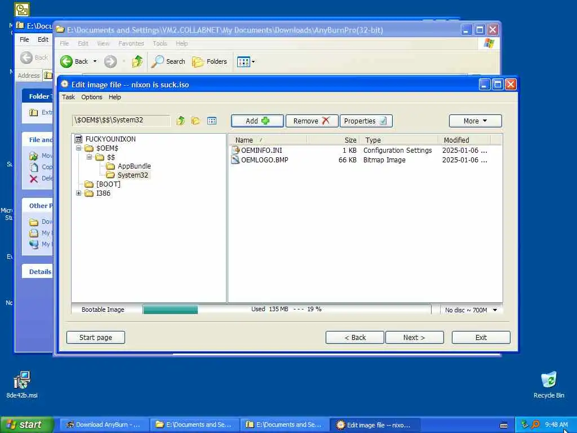The height and width of the screenshot is (433, 577).
Task: Open the Options menu in AnyBurn
Action: click(92, 97)
